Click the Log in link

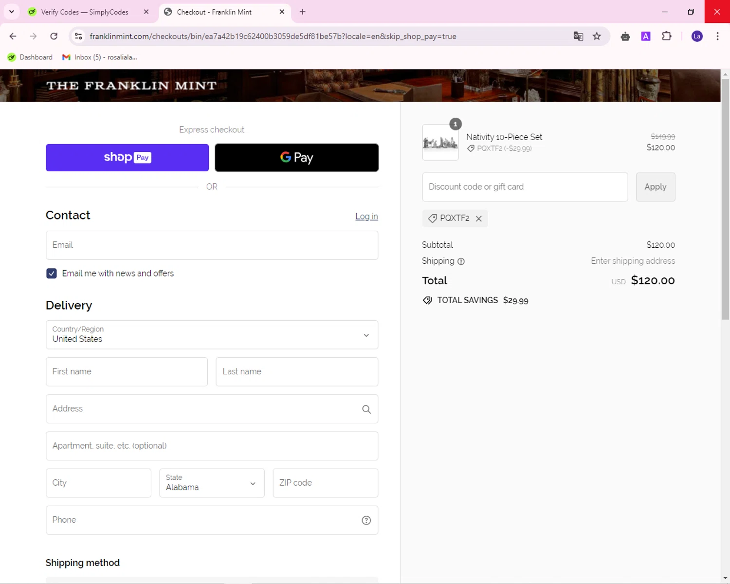point(366,217)
